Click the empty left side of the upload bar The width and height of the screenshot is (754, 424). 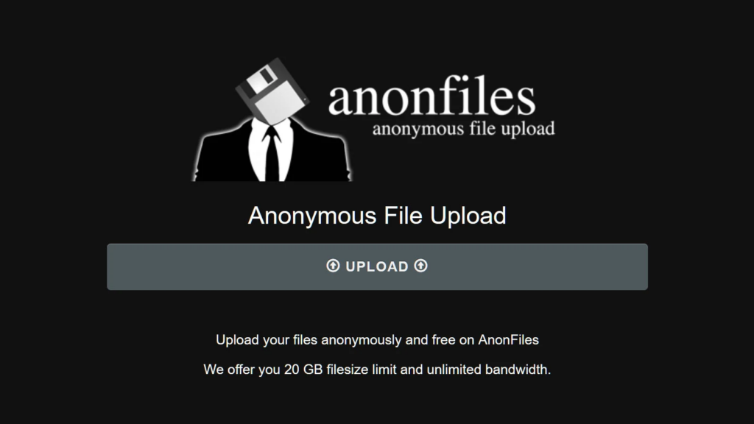pyautogui.click(x=216, y=266)
